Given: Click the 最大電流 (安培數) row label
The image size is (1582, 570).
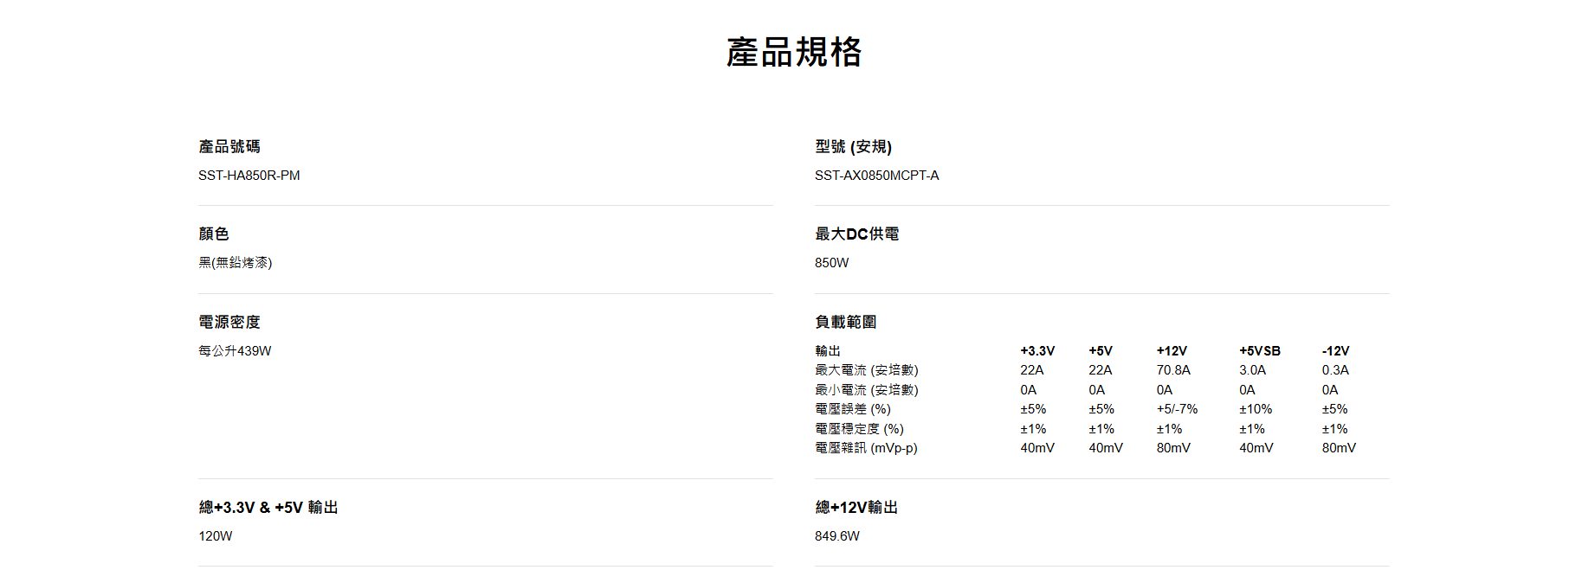Looking at the screenshot, I should [x=866, y=370].
